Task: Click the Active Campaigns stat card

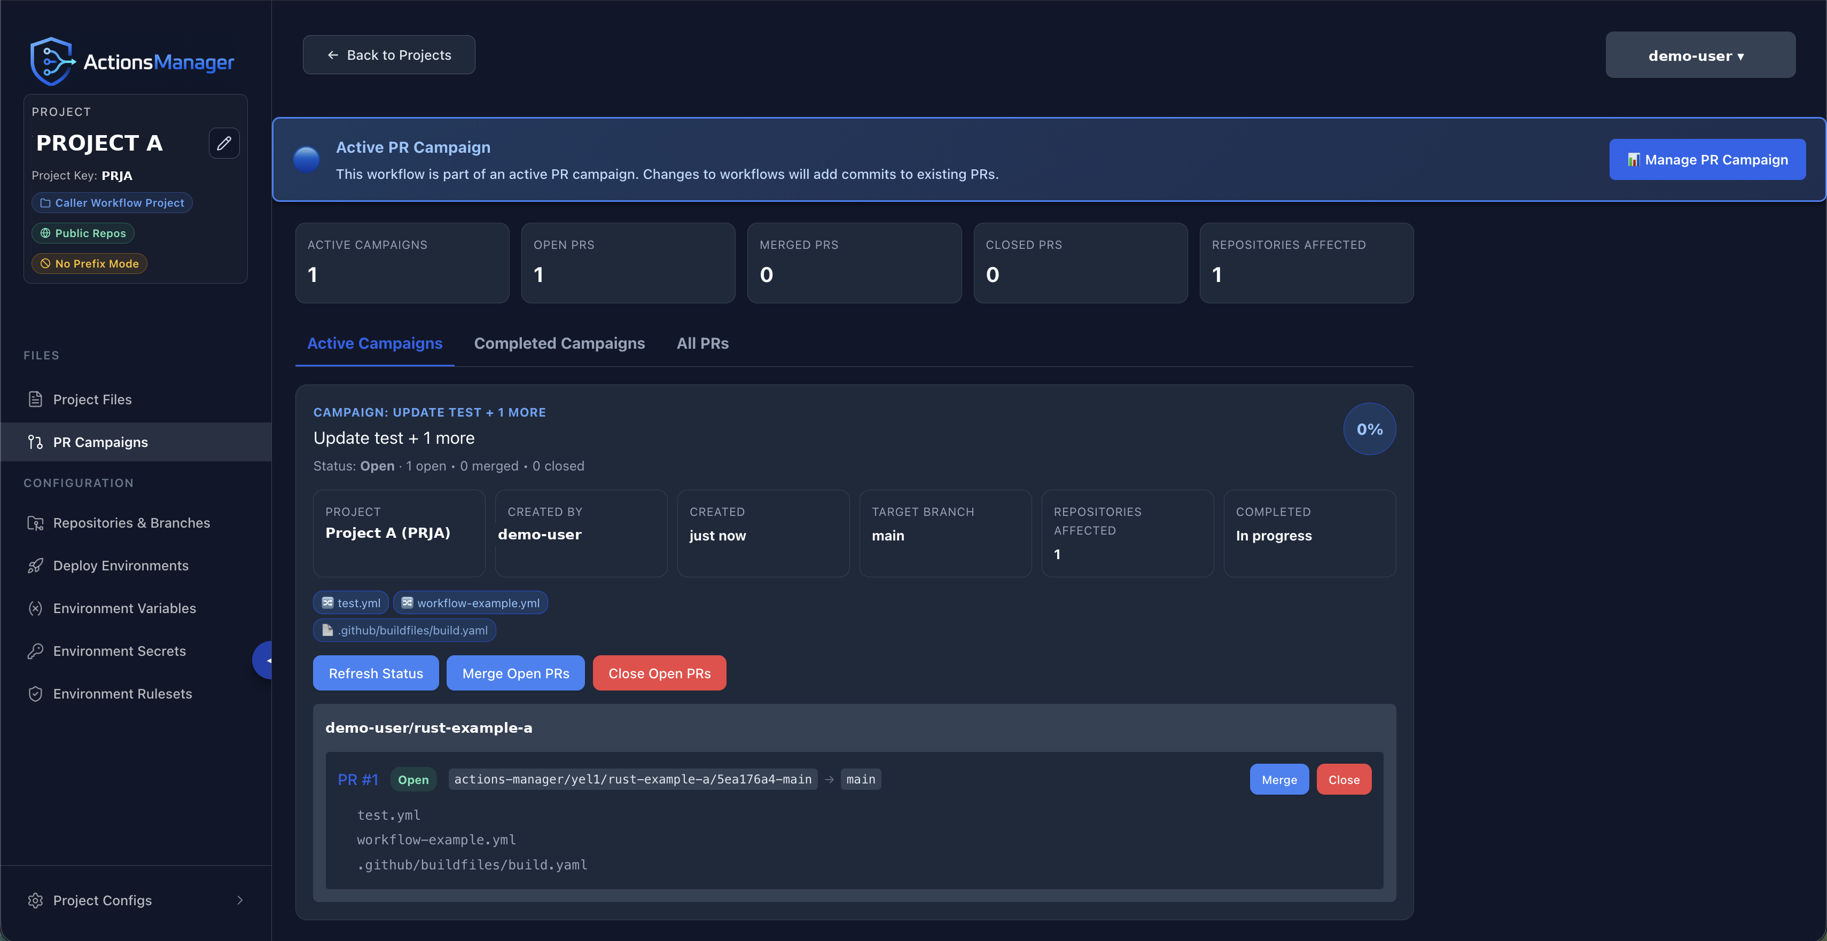Action: pyautogui.click(x=402, y=263)
